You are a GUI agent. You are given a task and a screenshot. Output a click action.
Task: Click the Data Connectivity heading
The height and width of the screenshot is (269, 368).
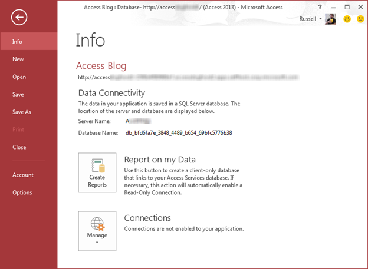click(x=111, y=93)
